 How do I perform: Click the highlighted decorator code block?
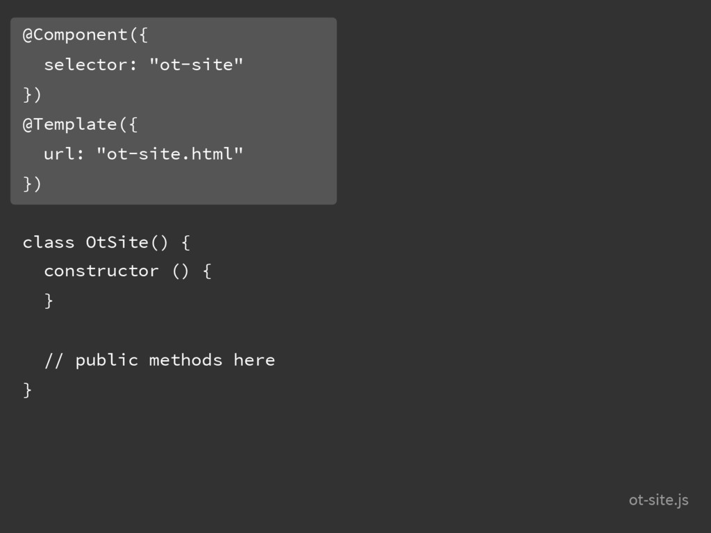[174, 111]
